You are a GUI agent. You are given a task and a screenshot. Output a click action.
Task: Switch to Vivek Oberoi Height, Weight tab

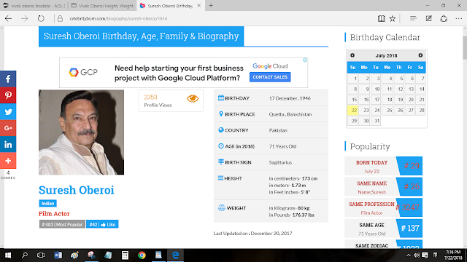102,6
